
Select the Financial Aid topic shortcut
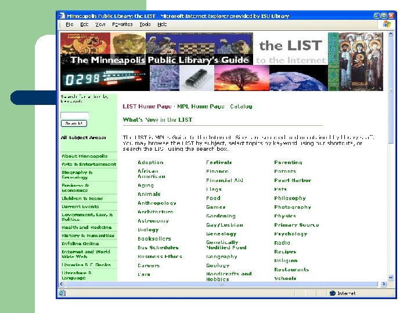225,180
